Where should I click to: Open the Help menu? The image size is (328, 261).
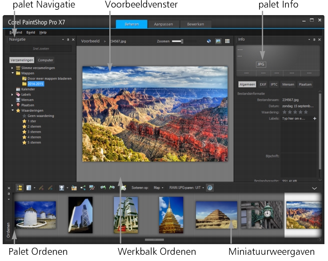(x=43, y=32)
